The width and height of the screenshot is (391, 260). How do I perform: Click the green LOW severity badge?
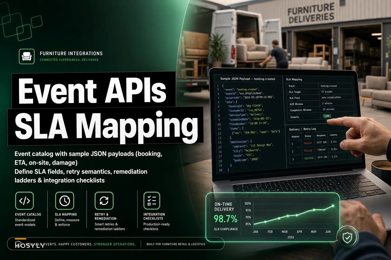pyautogui.click(x=327, y=116)
